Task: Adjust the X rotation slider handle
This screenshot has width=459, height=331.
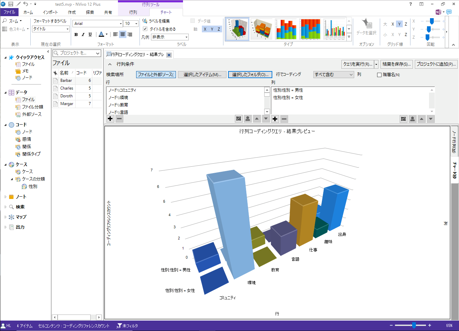Action: (x=432, y=21)
